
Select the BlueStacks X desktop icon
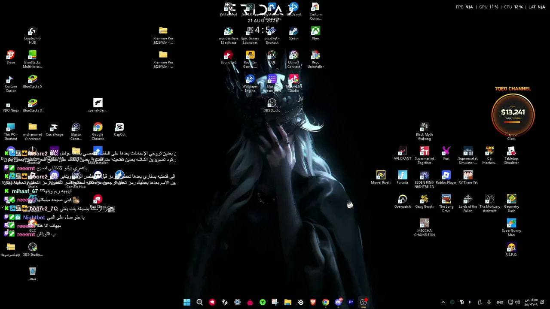(32, 106)
